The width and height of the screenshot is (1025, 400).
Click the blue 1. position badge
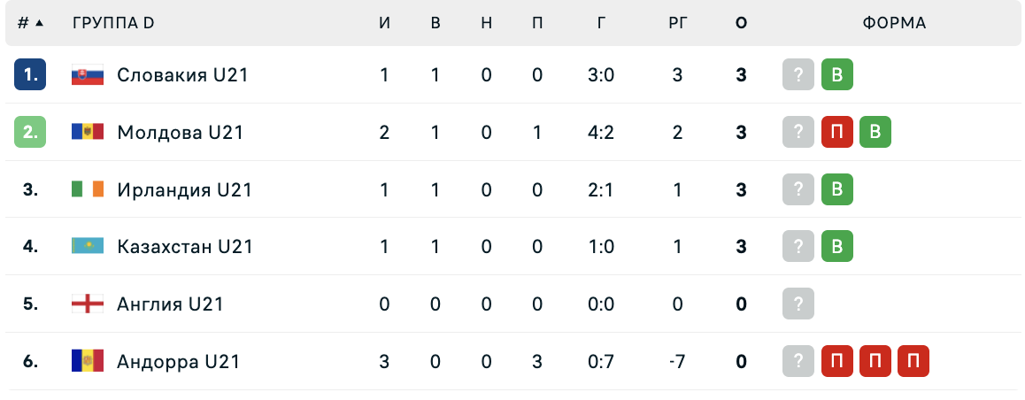tap(30, 75)
